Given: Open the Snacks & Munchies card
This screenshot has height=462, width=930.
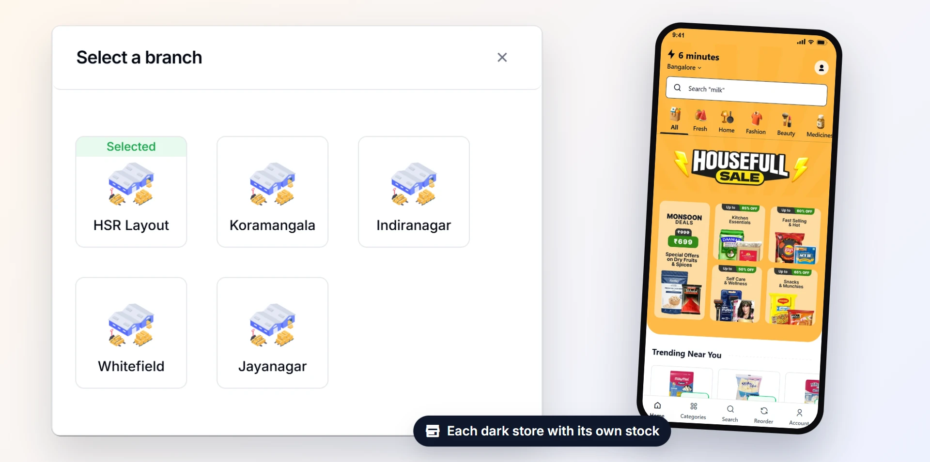Looking at the screenshot, I should click(x=791, y=297).
